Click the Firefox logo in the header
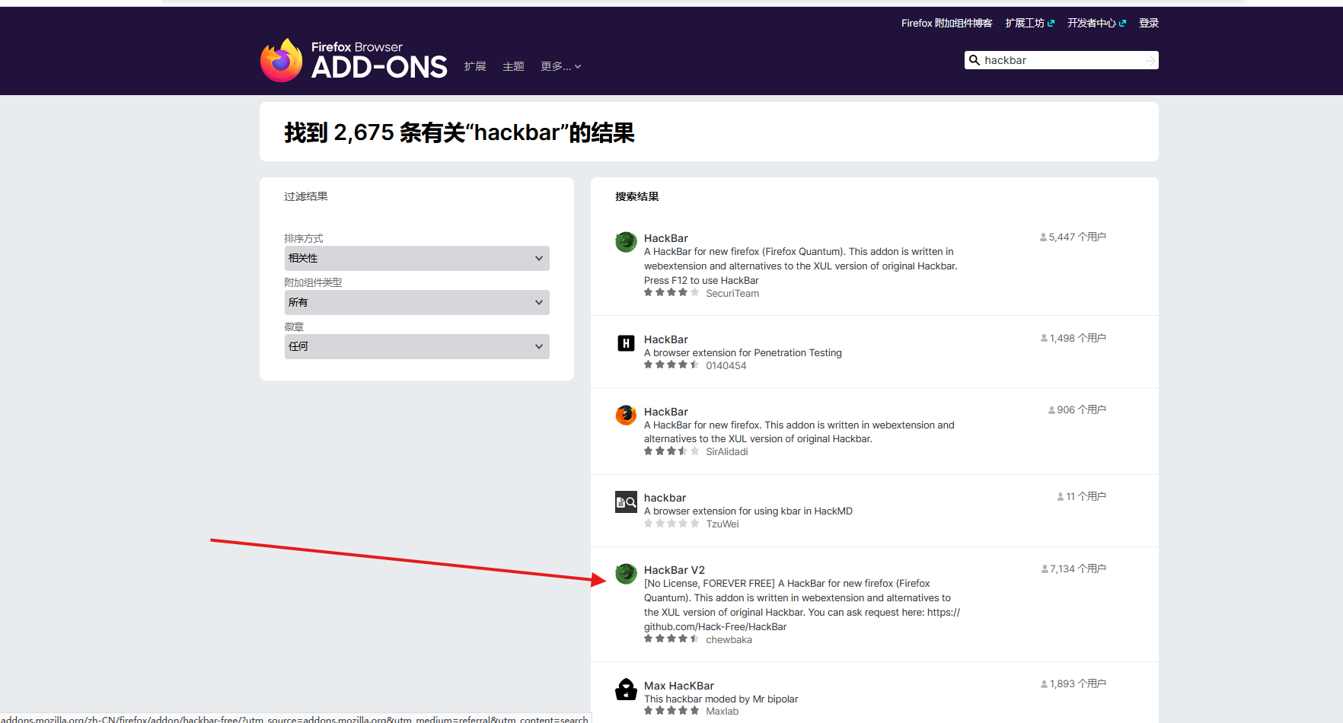Screen dimensions: 1343x723 [x=281, y=60]
